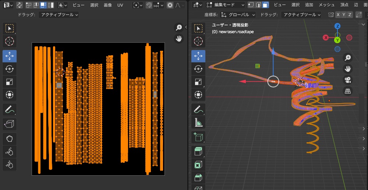
Task: Select the Rotate tool in UV editor
Action: [x=10, y=69]
